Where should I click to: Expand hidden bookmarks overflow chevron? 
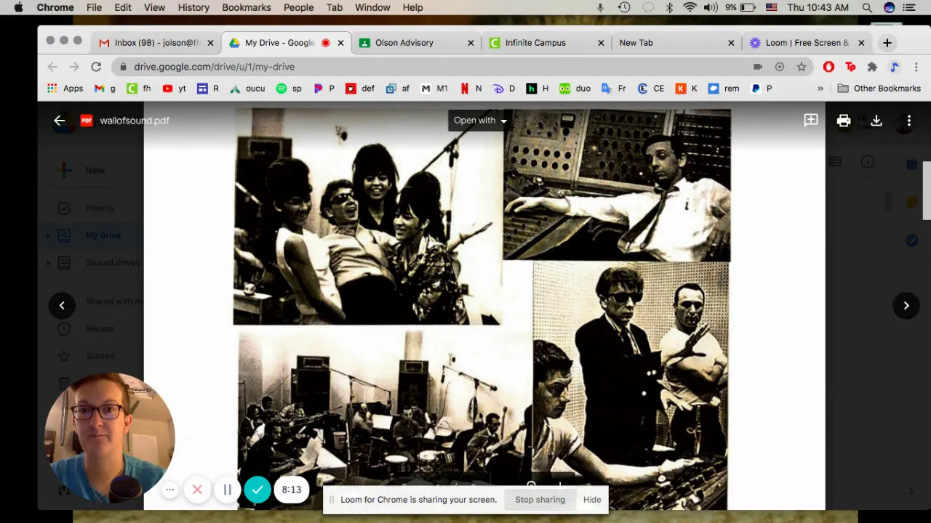[820, 89]
